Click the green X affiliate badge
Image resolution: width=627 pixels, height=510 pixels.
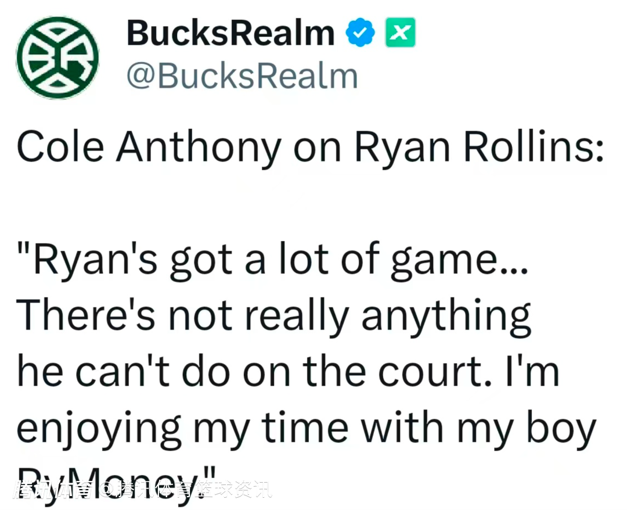400,34
